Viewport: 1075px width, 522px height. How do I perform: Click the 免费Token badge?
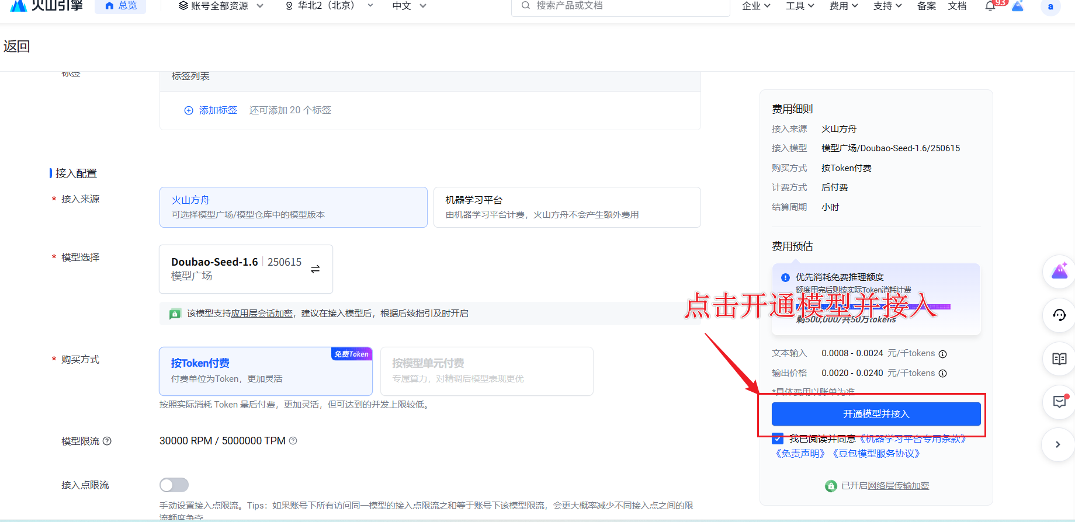pos(352,354)
